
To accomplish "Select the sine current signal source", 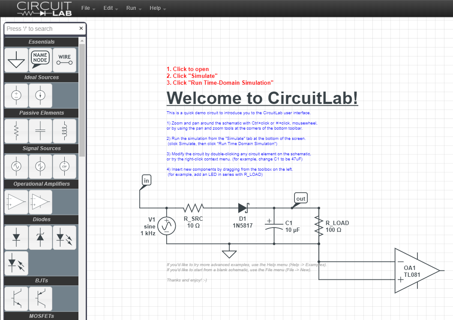I will tap(40, 166).
